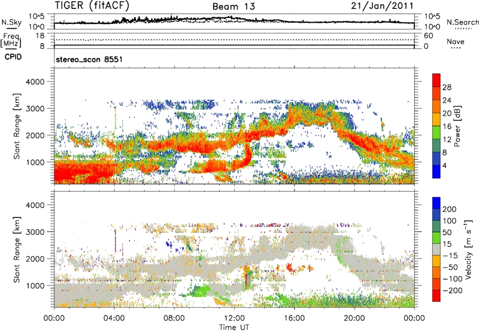Click the 16:00 time tick label
This screenshot has width=479, height=331.
(294, 318)
